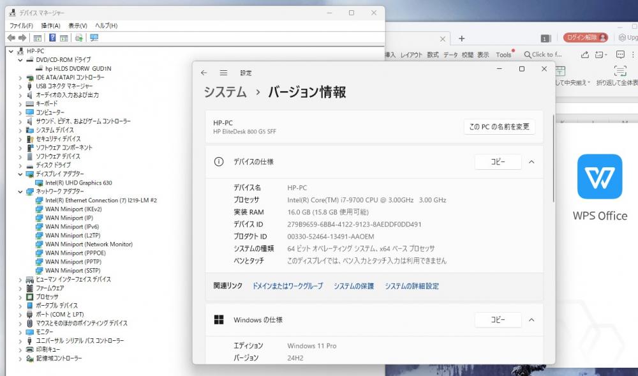Expand the プロセッサ node in Device Manager
The width and height of the screenshot is (638, 376).
20,297
